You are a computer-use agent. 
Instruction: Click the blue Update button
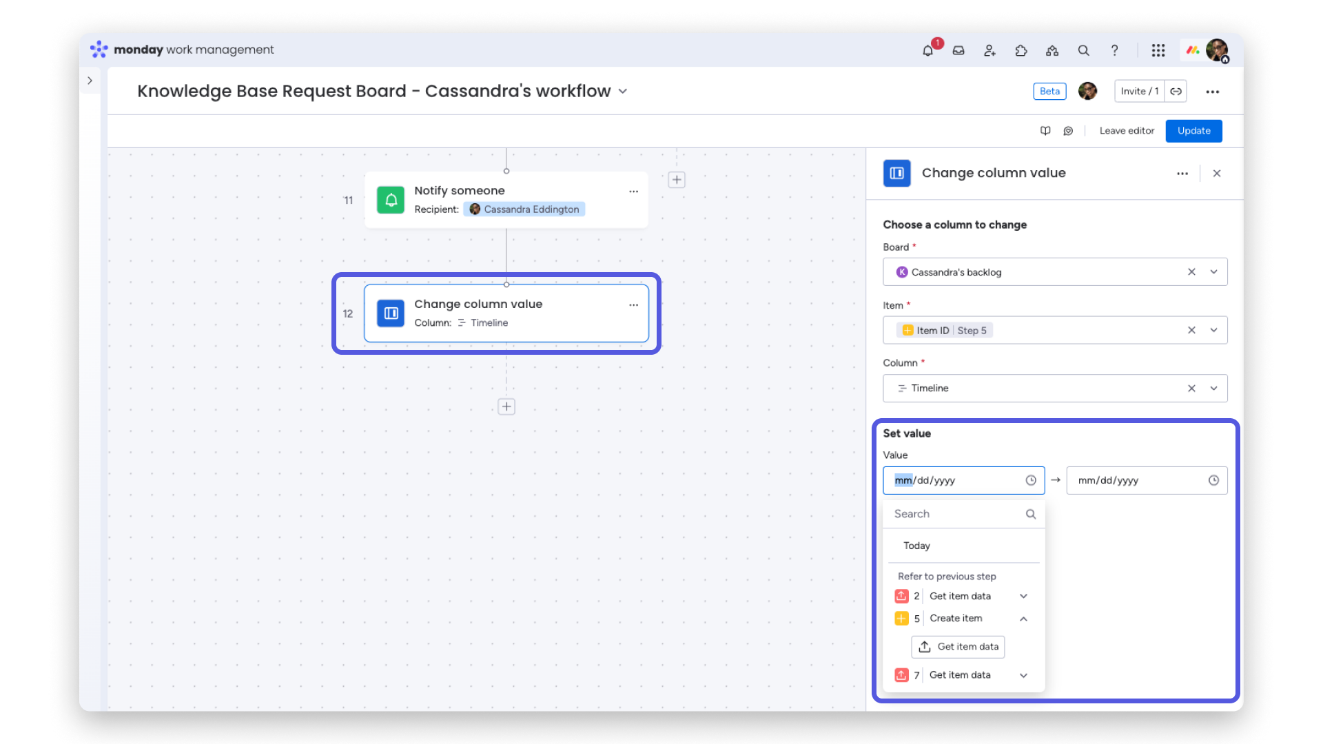(1193, 131)
